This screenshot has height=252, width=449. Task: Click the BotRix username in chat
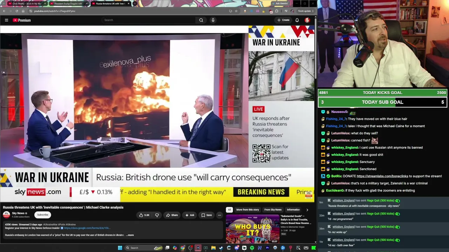tap(336, 176)
